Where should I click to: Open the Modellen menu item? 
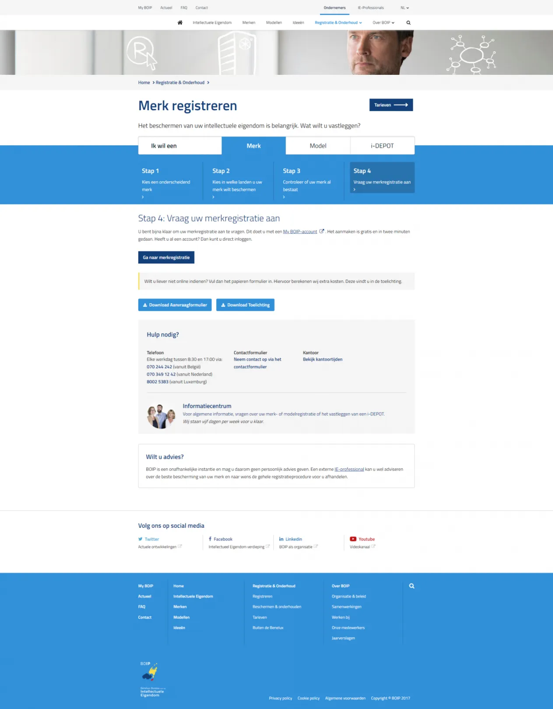pos(274,23)
